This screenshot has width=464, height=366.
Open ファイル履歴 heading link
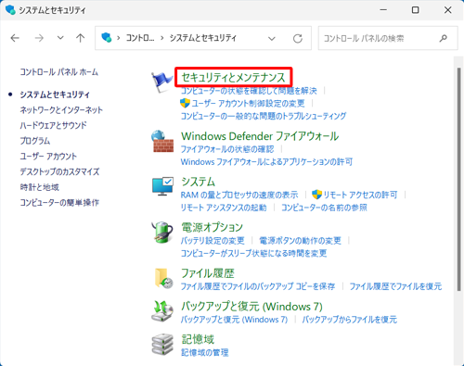[x=208, y=273]
